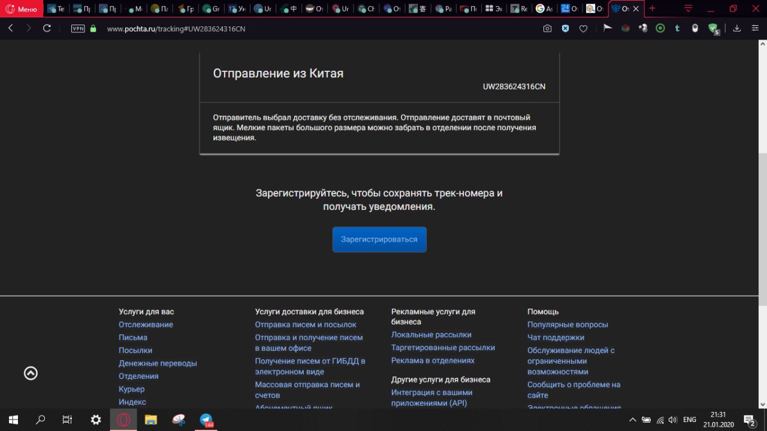Open the Реклама в отделениях link
The height and width of the screenshot is (431, 767).
coord(433,360)
